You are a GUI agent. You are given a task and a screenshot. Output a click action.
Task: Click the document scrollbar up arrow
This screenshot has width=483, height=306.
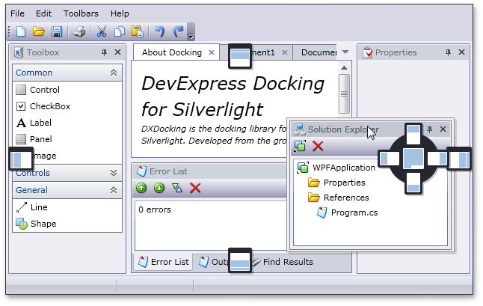tap(344, 68)
